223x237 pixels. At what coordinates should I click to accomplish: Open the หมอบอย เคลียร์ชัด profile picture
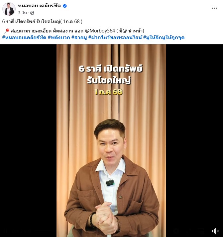(x=9, y=9)
